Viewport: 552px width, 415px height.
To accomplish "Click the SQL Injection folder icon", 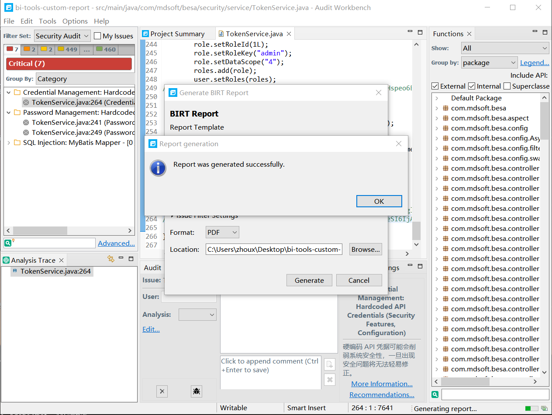I will (17, 143).
